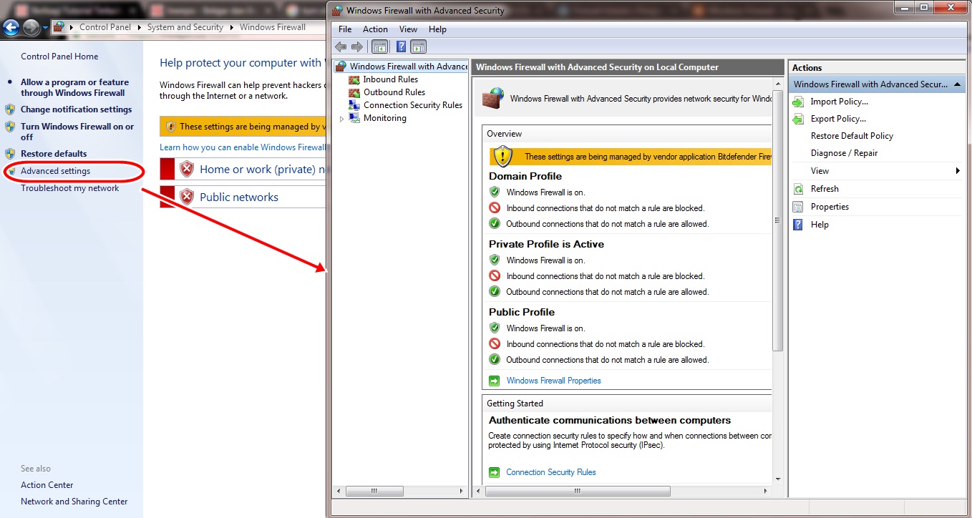
Task: Click the Windows Firewall breadcrumb in the address bar
Action: tap(272, 27)
